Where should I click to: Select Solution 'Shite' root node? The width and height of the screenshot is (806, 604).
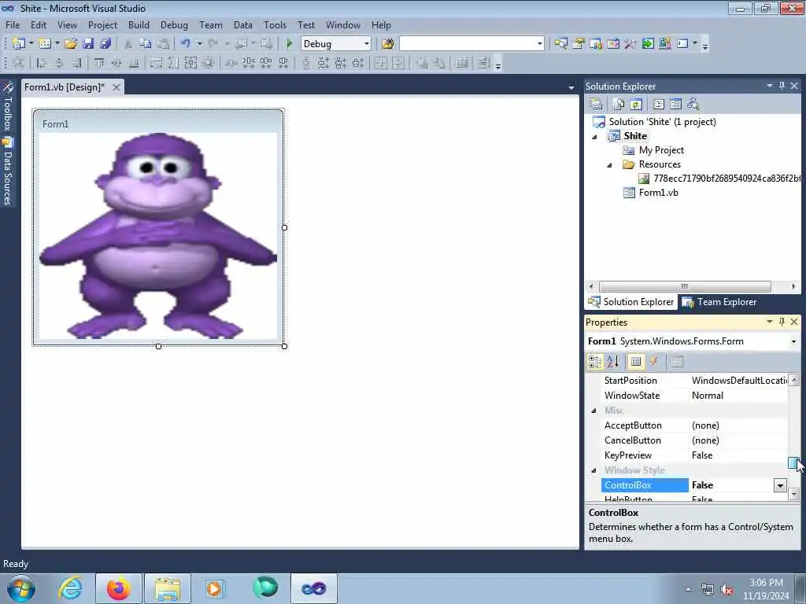[662, 122]
